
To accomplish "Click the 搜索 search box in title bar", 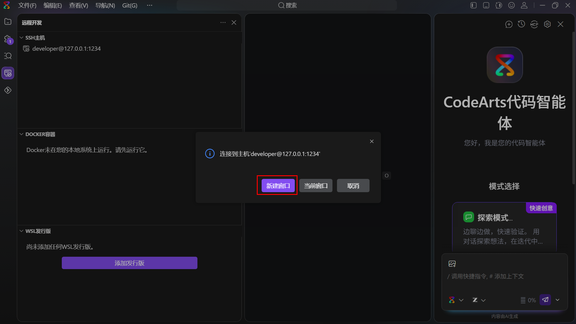I will [x=287, y=5].
